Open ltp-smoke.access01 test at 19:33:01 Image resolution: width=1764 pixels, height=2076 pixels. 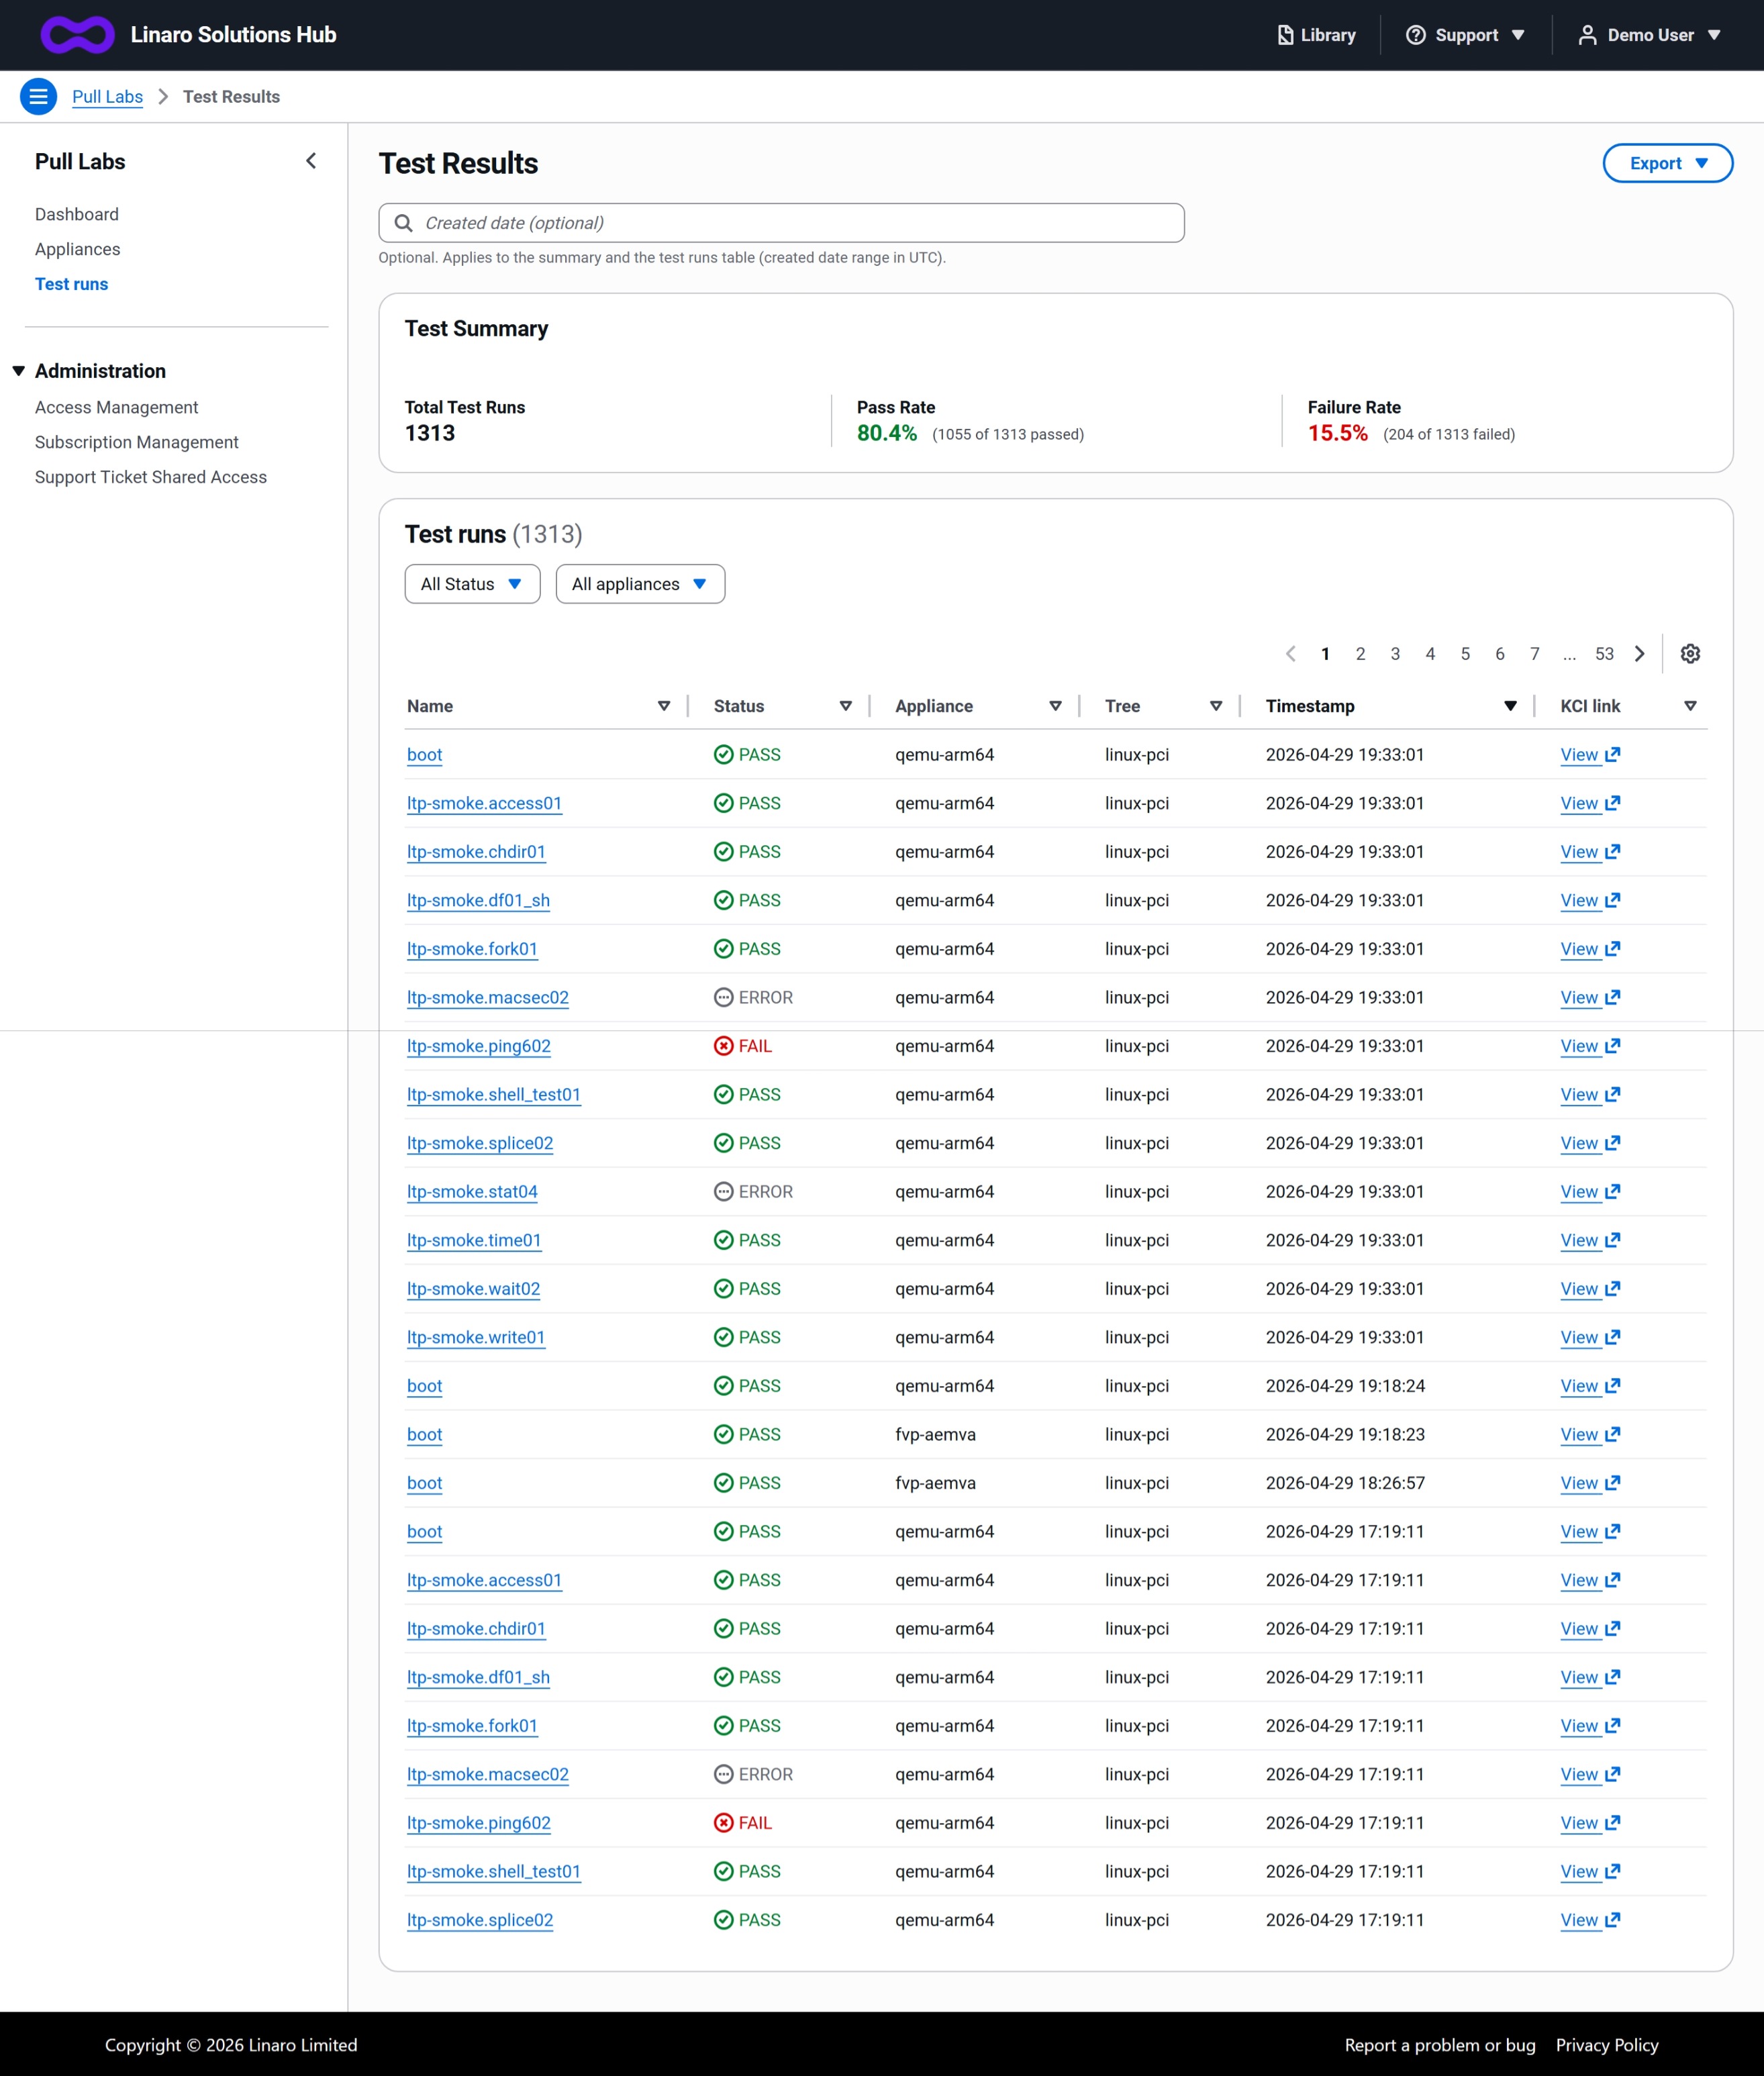(484, 803)
